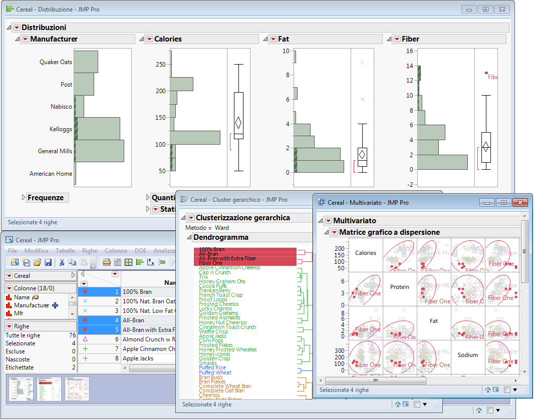The width and height of the screenshot is (534, 420).
Task: Open the Tabelle menu
Action: click(65, 250)
